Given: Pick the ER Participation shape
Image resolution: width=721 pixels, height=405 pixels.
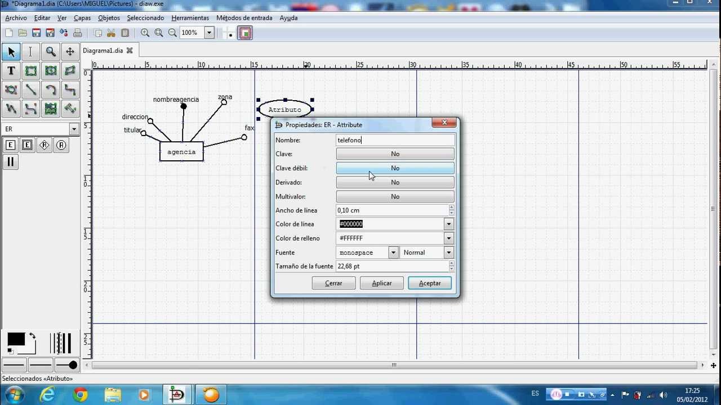Looking at the screenshot, I should click(10, 162).
